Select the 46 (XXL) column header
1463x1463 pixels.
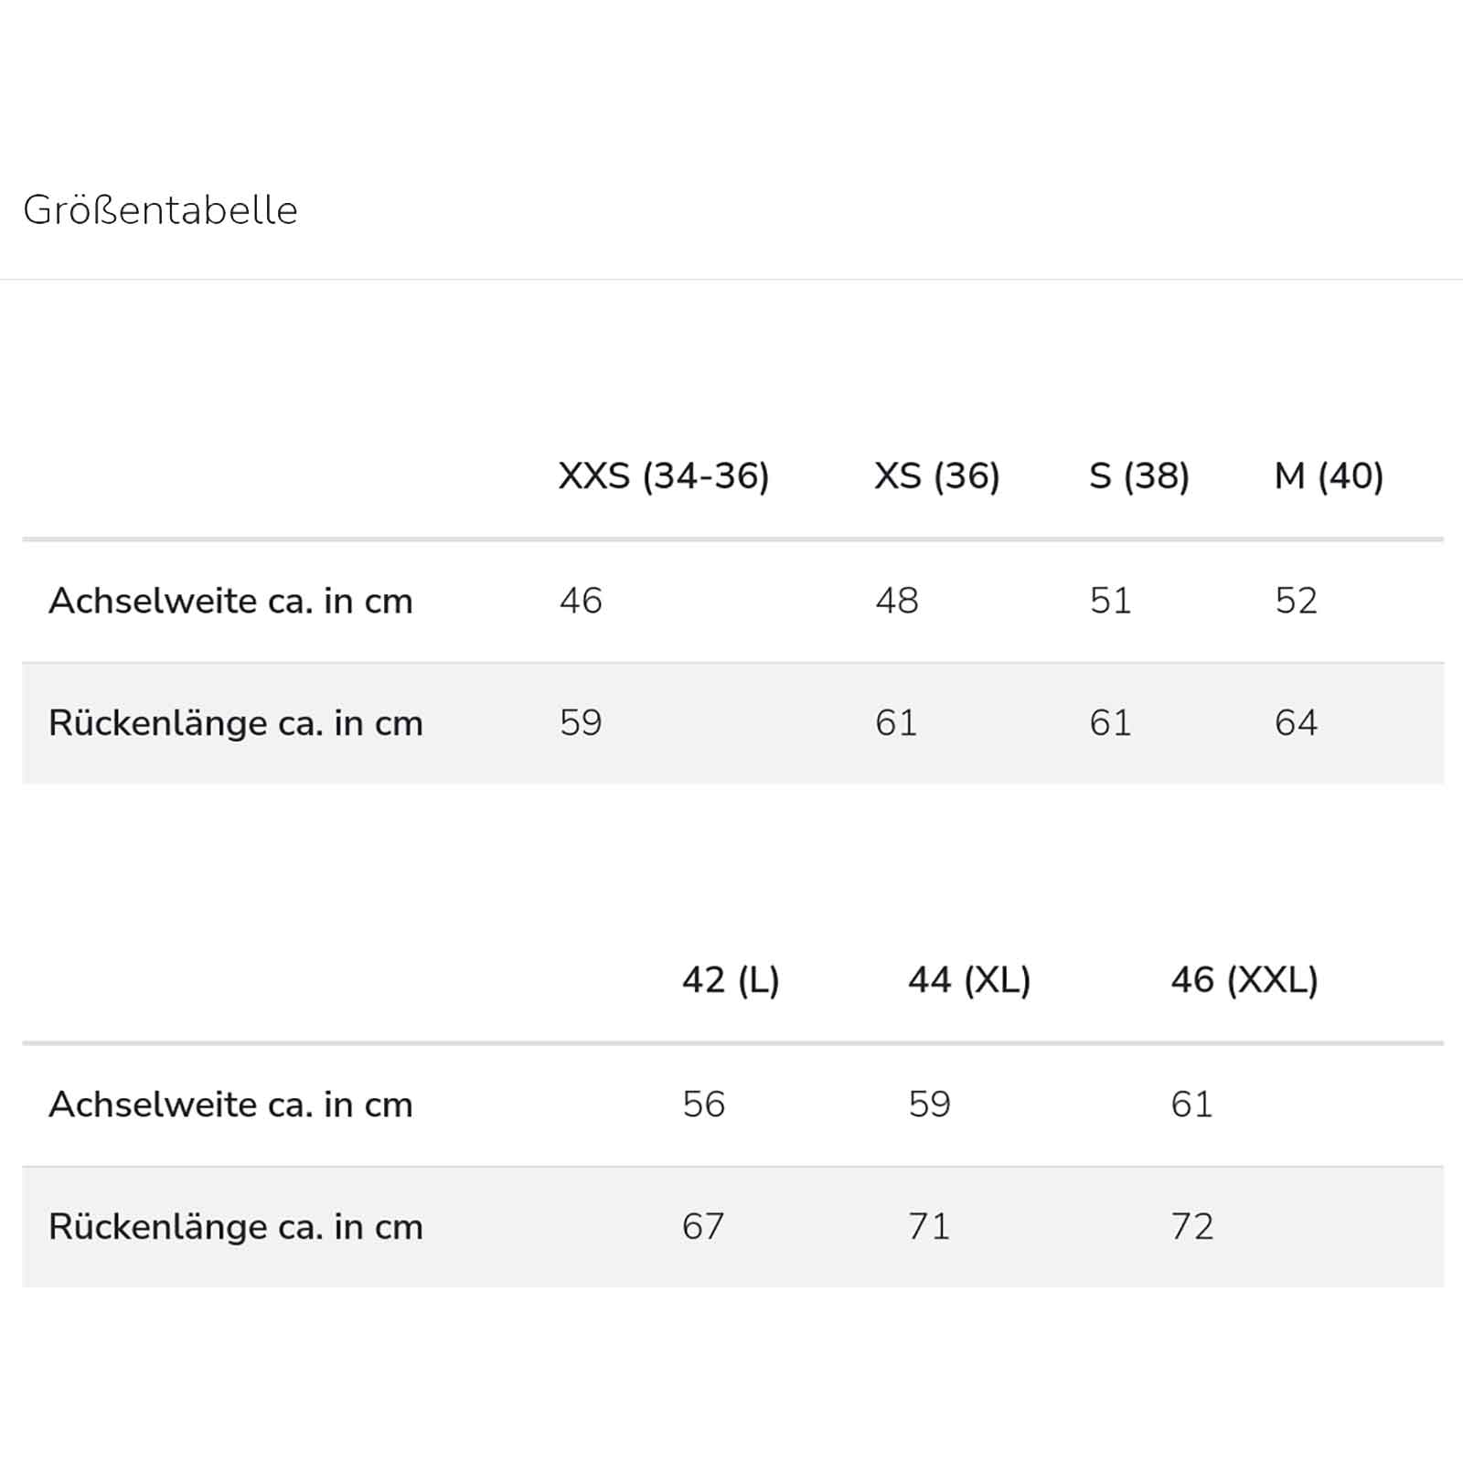point(1244,980)
